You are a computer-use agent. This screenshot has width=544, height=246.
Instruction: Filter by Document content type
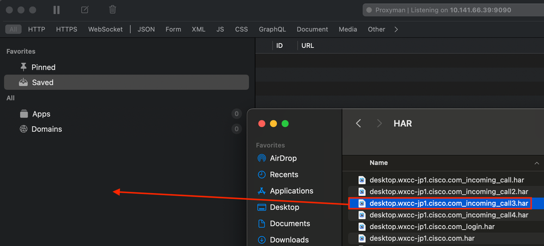(x=312, y=29)
